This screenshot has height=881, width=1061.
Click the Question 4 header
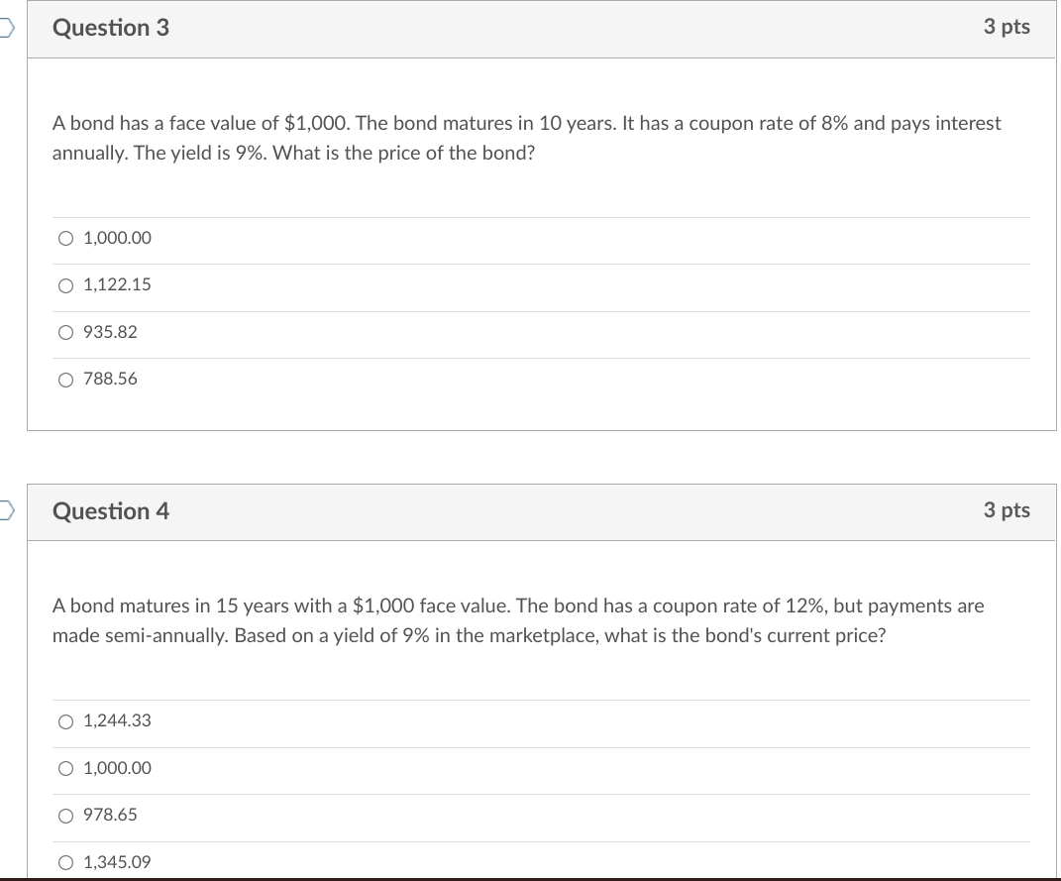111,511
